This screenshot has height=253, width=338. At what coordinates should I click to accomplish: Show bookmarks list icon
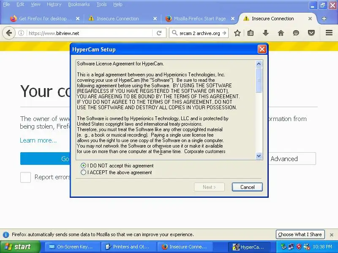point(251,33)
